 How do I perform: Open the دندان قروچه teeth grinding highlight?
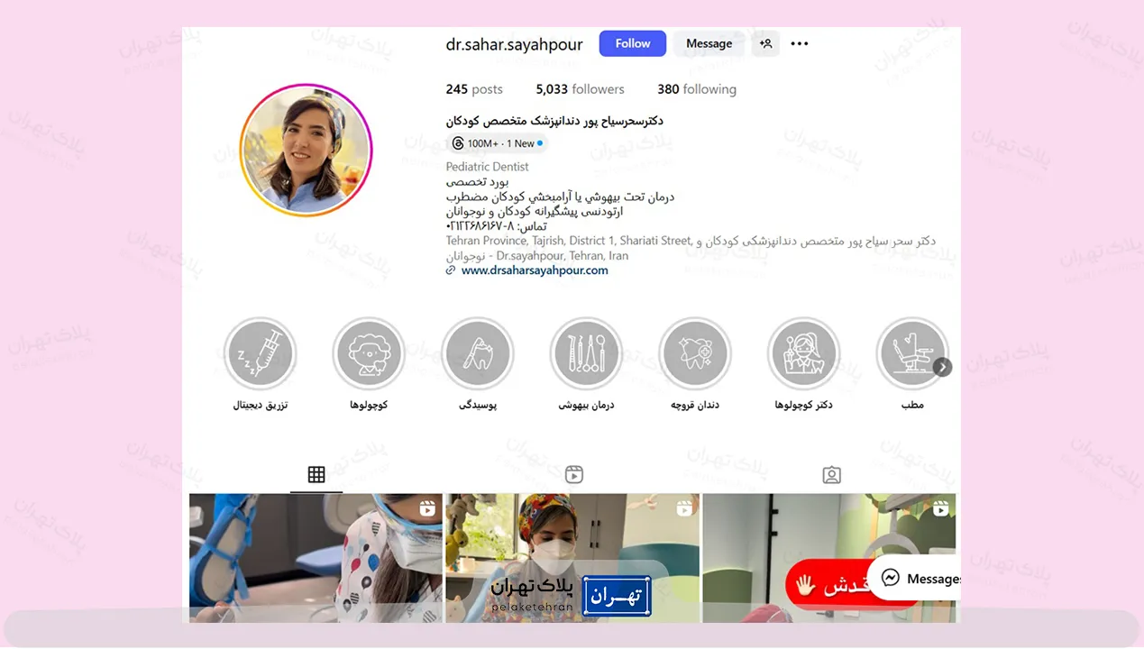click(x=695, y=353)
